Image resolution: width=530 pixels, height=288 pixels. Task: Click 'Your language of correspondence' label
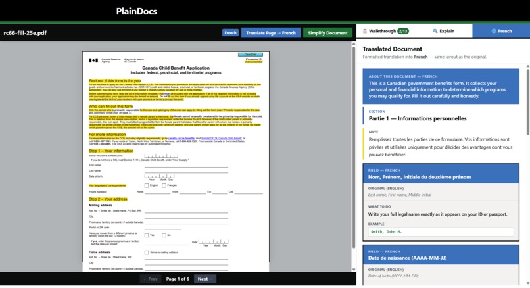pos(107,185)
